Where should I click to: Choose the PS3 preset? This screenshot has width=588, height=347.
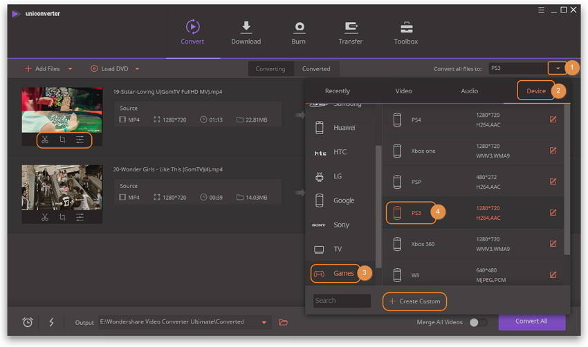(472, 213)
